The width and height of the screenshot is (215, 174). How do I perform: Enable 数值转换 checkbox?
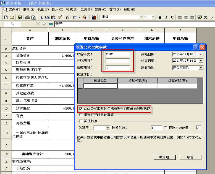pos(81,121)
